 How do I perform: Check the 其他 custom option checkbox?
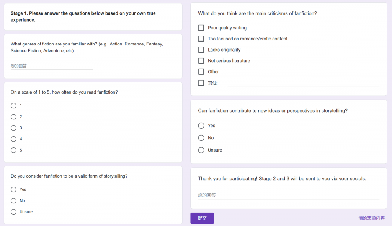(x=201, y=83)
